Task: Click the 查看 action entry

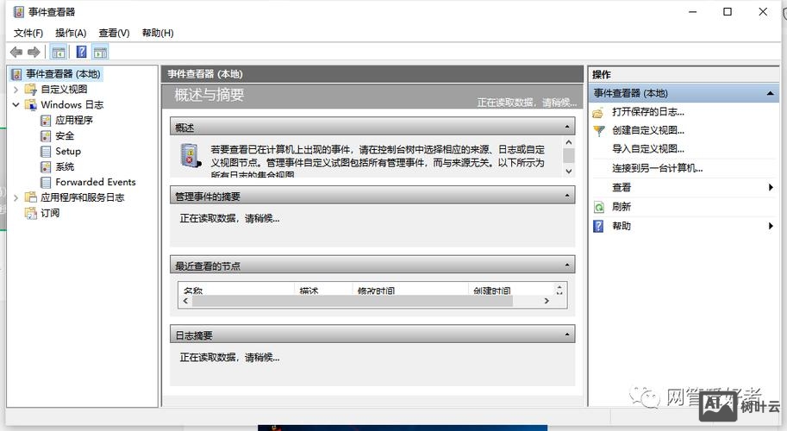Action: [621, 187]
